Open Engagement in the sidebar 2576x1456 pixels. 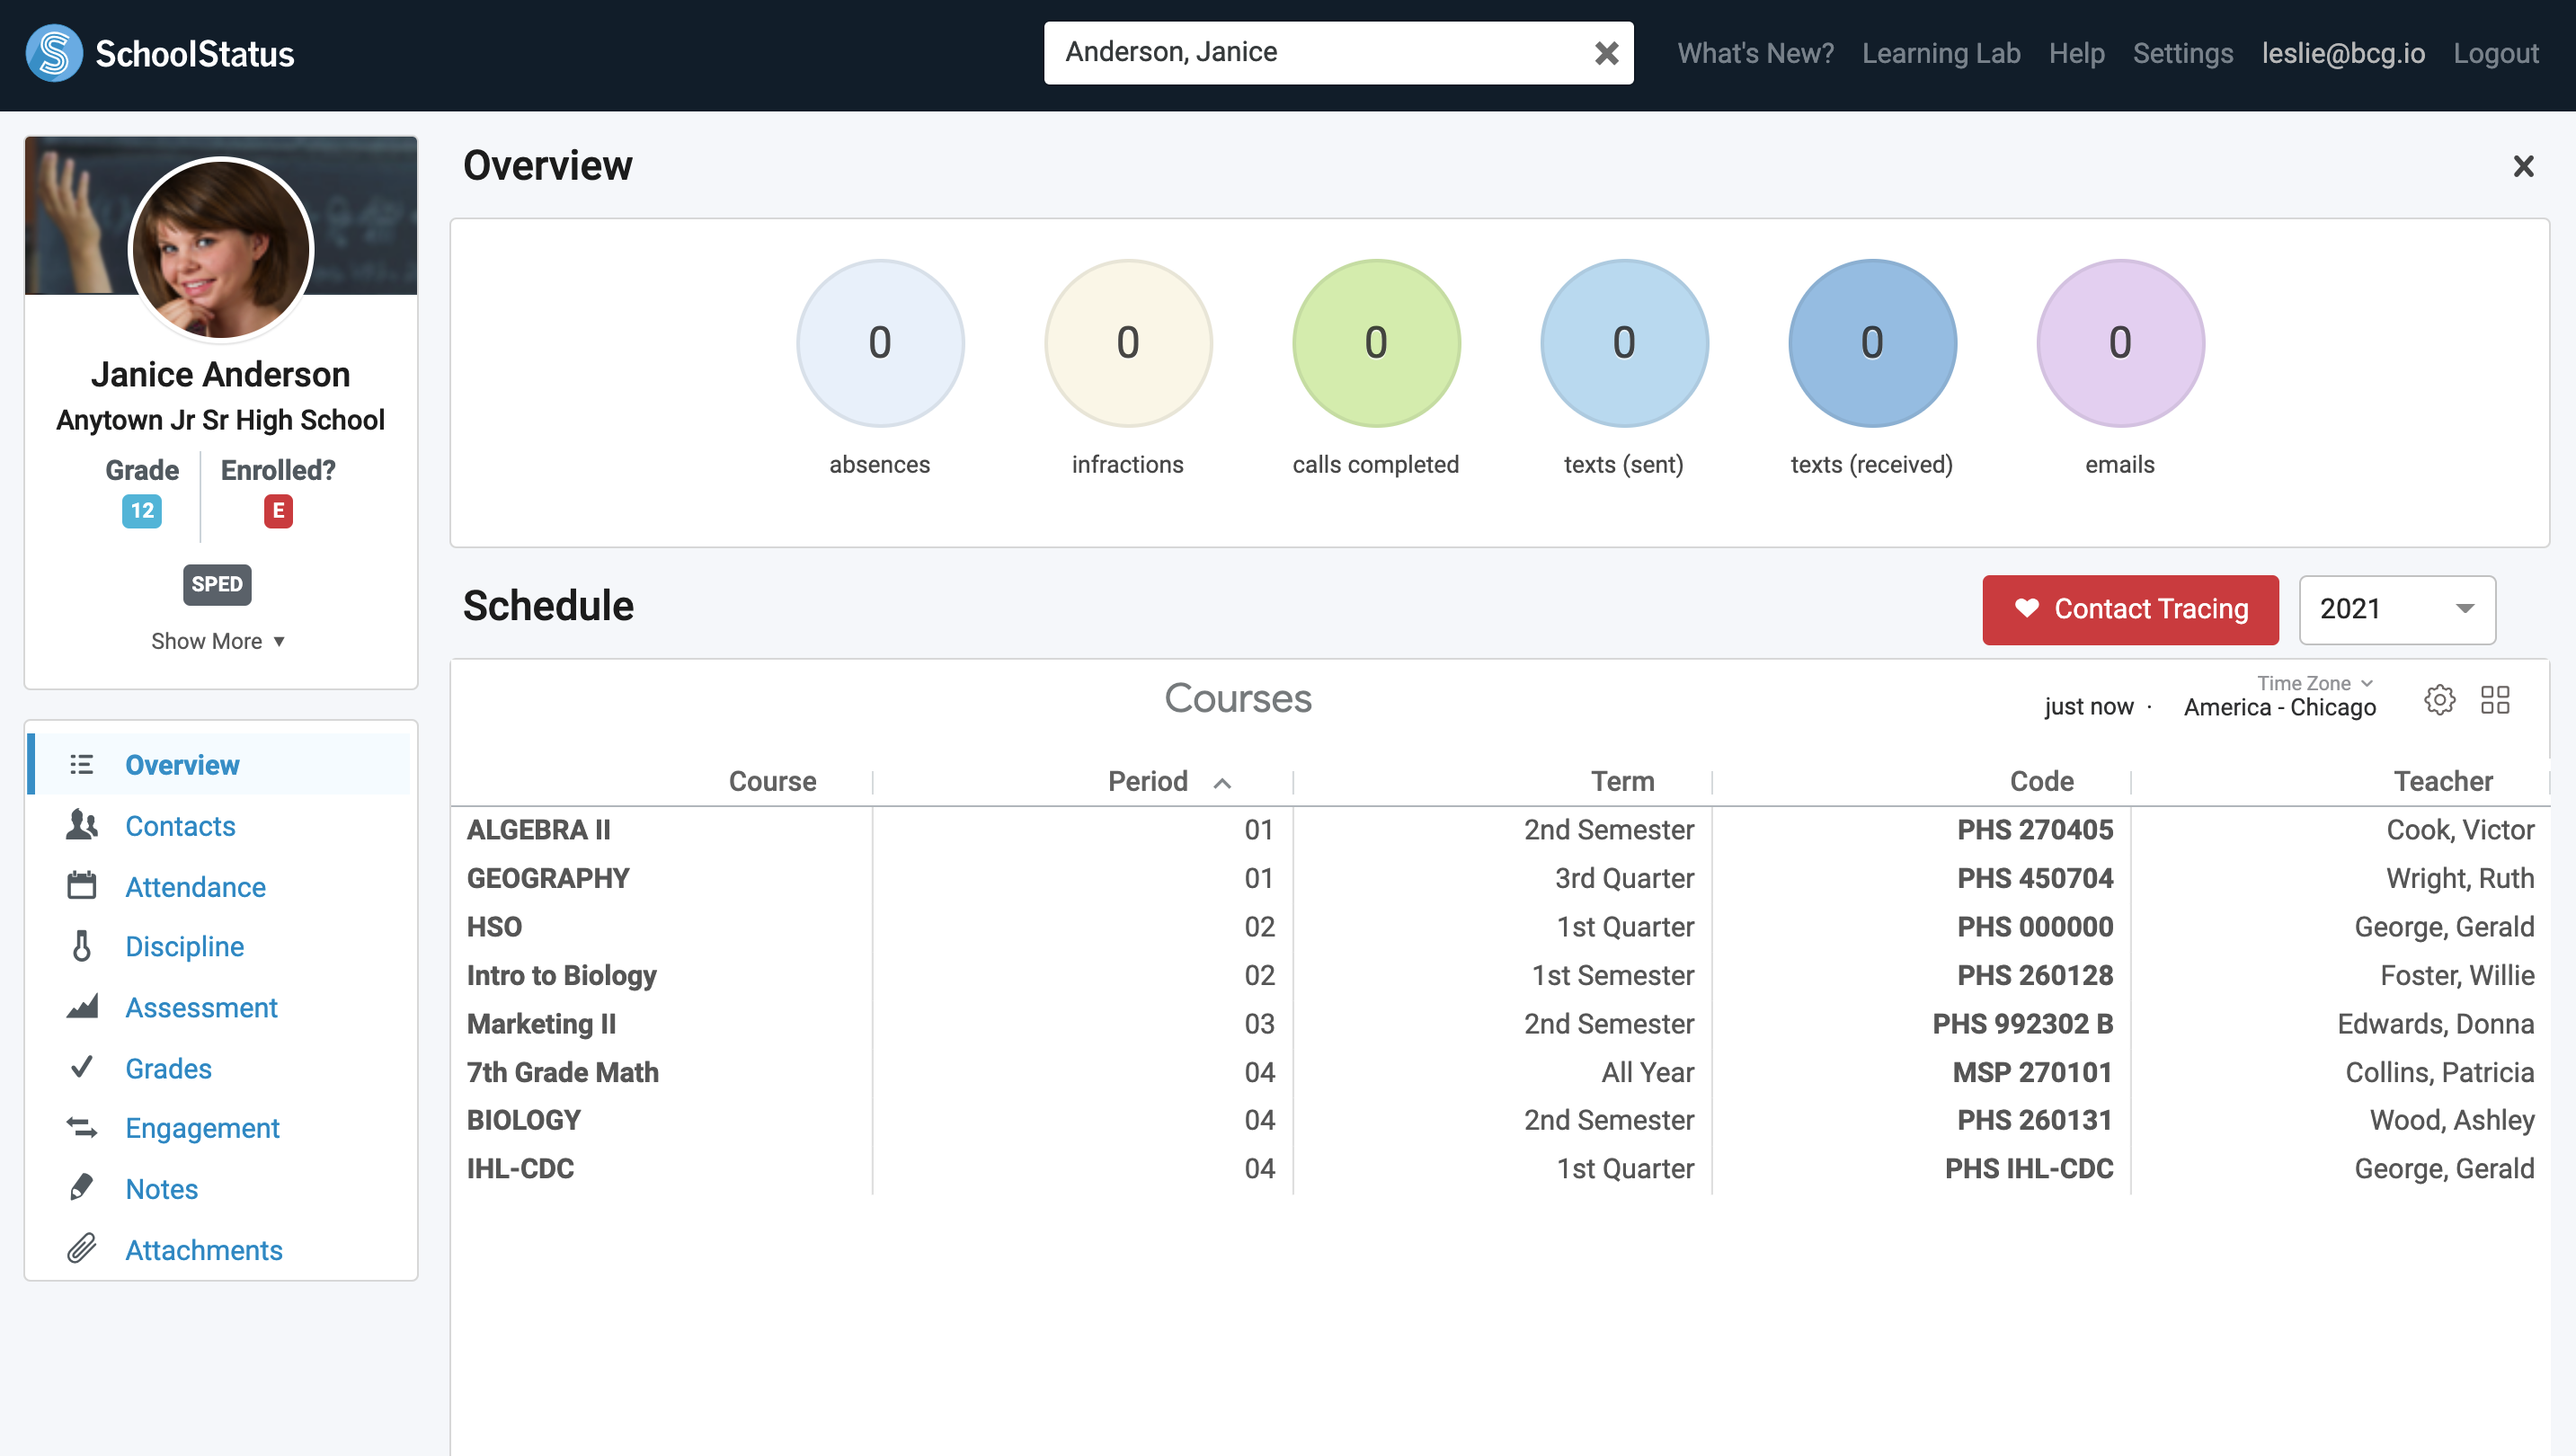[x=202, y=1128]
